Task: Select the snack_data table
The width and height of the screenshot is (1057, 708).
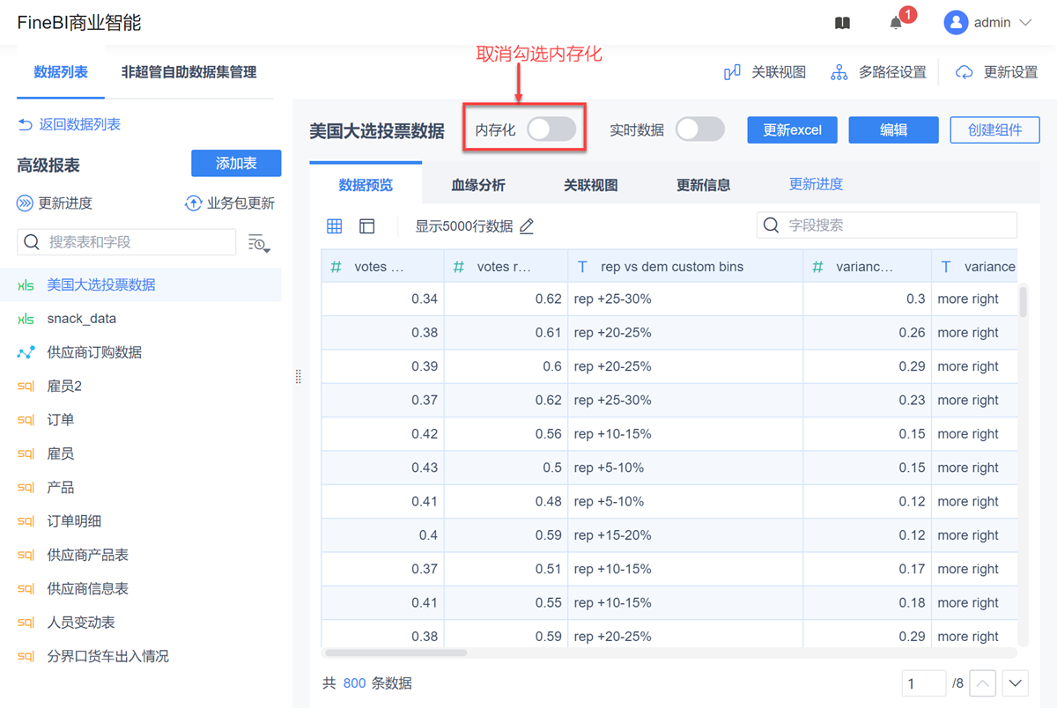Action: (141, 319)
